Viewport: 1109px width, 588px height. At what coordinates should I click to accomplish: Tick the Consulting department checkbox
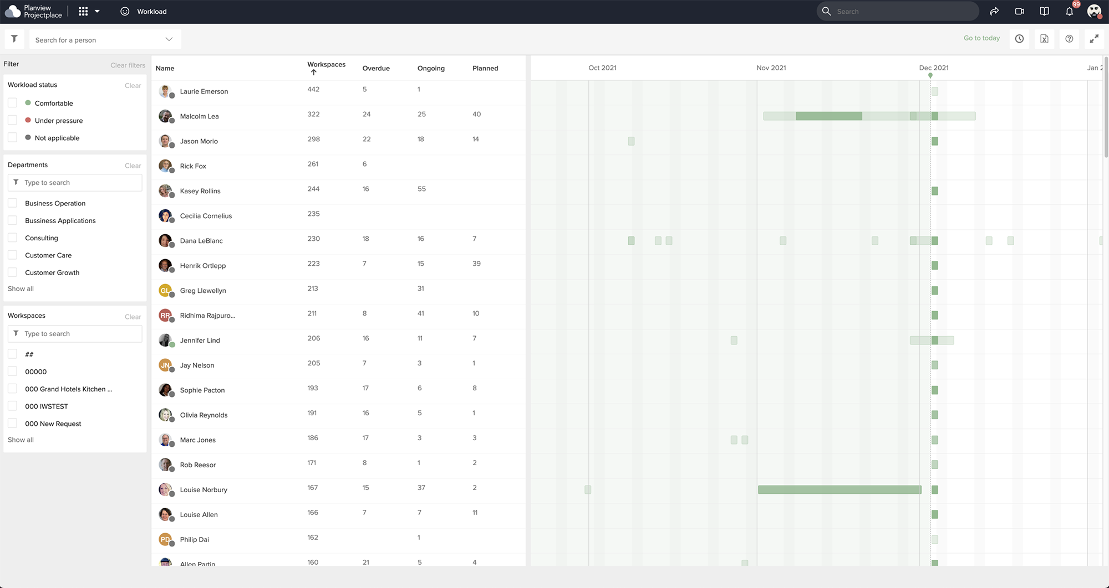pos(13,238)
